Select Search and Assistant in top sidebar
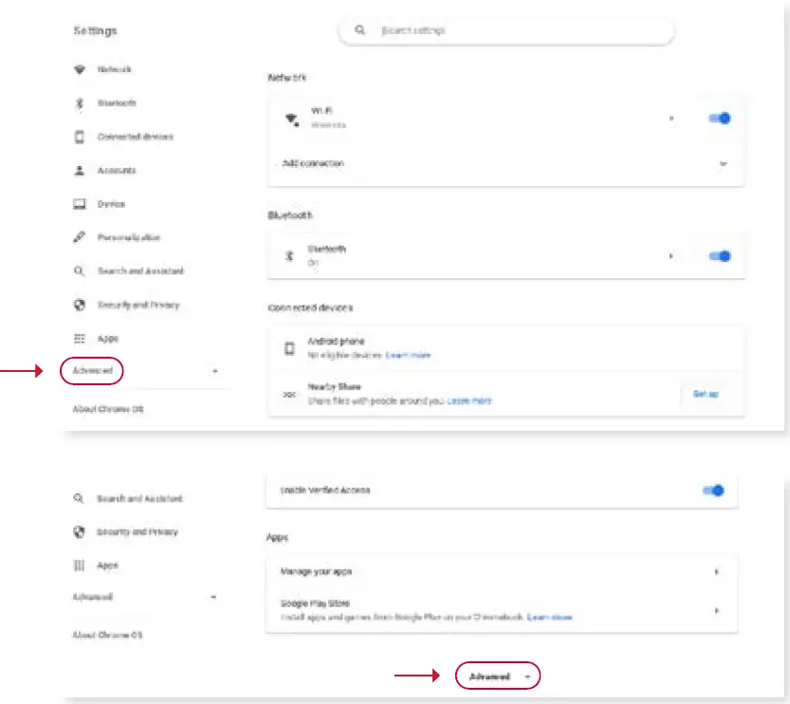The image size is (790, 704). pos(140,271)
